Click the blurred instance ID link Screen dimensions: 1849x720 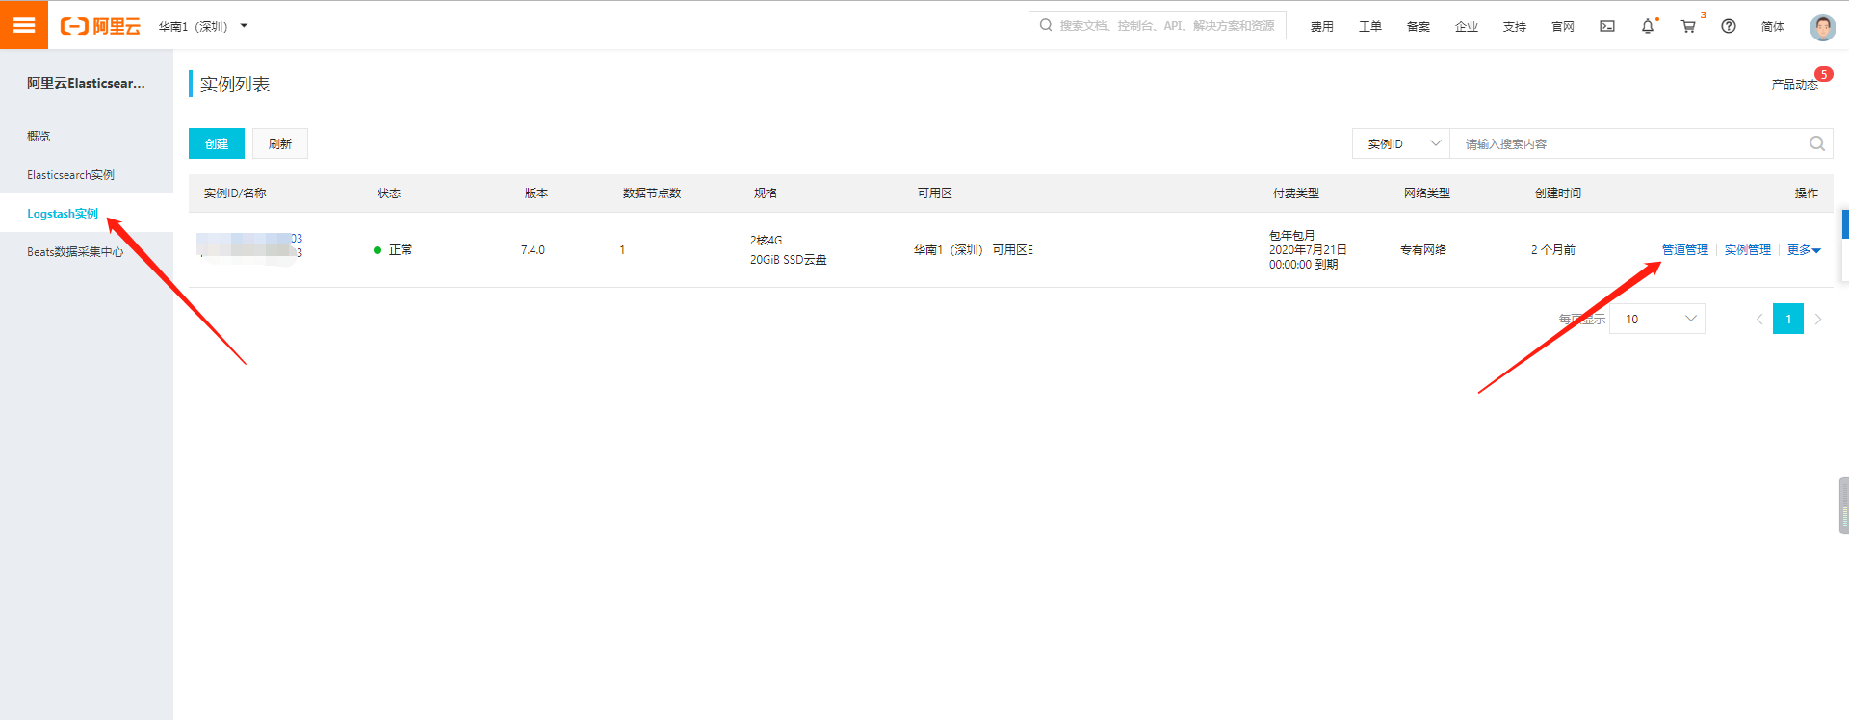(x=249, y=238)
